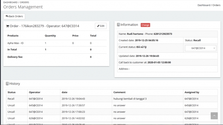This screenshot has height=125, width=223.
Task: Open the Dashboard / Orders breadcrumb at right
Action: [x=209, y=5]
